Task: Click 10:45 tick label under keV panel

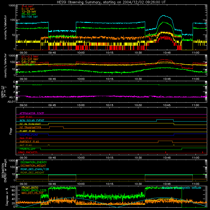Action: (167, 53)
